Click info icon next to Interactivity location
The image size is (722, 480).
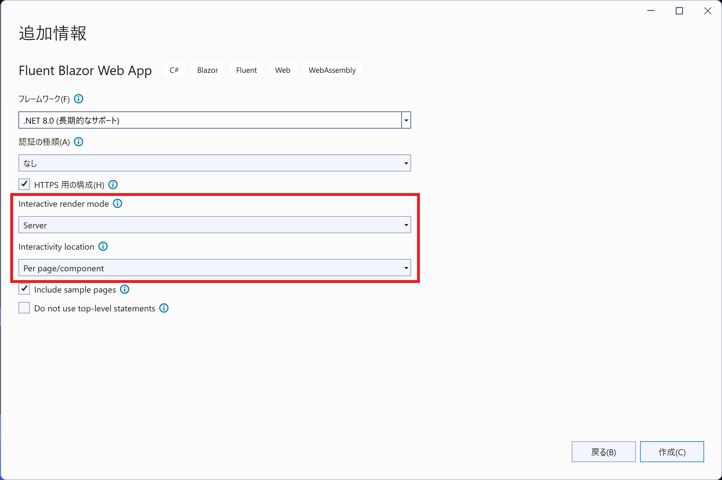tap(103, 247)
